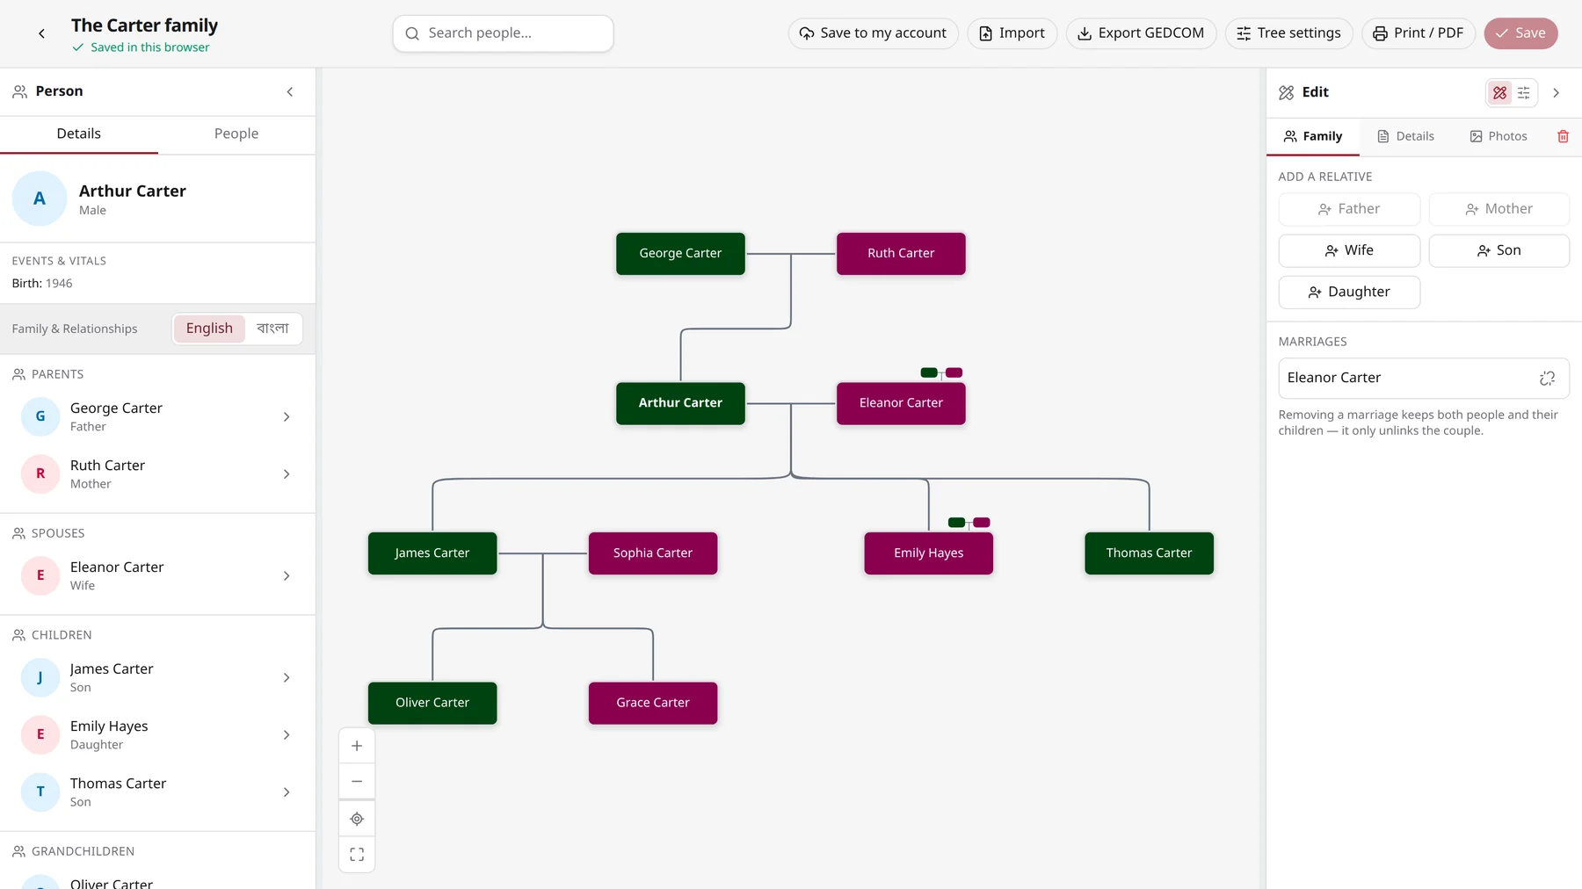The width and height of the screenshot is (1582, 889).
Task: Switch relationship language to বাংলা
Action: tap(272, 329)
